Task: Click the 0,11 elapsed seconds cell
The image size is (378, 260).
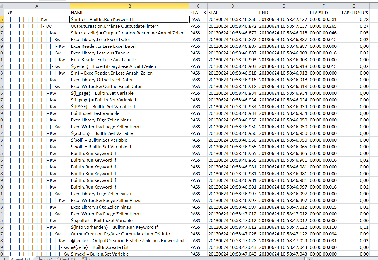Action: point(354,227)
